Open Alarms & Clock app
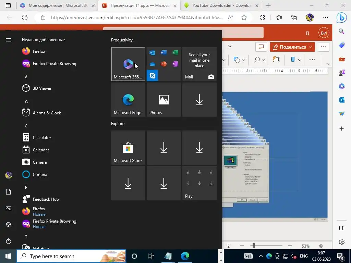This screenshot has width=351, height=263. [x=41, y=113]
